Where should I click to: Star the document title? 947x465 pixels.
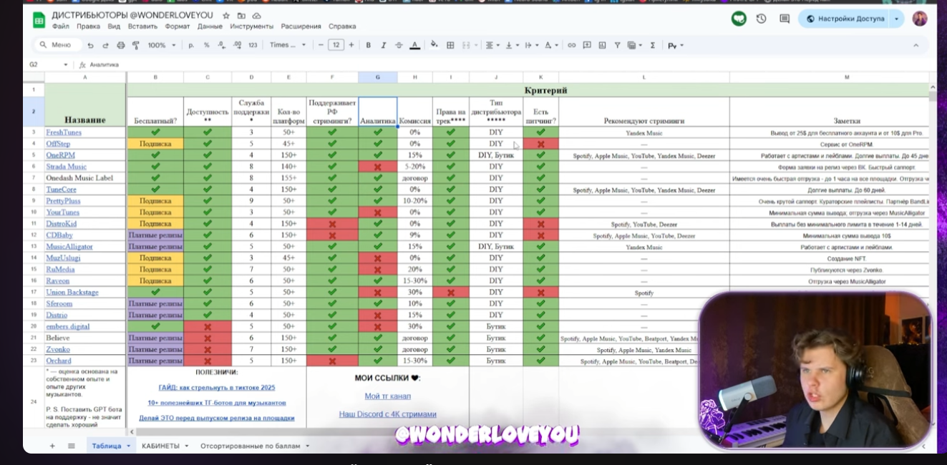[226, 15]
